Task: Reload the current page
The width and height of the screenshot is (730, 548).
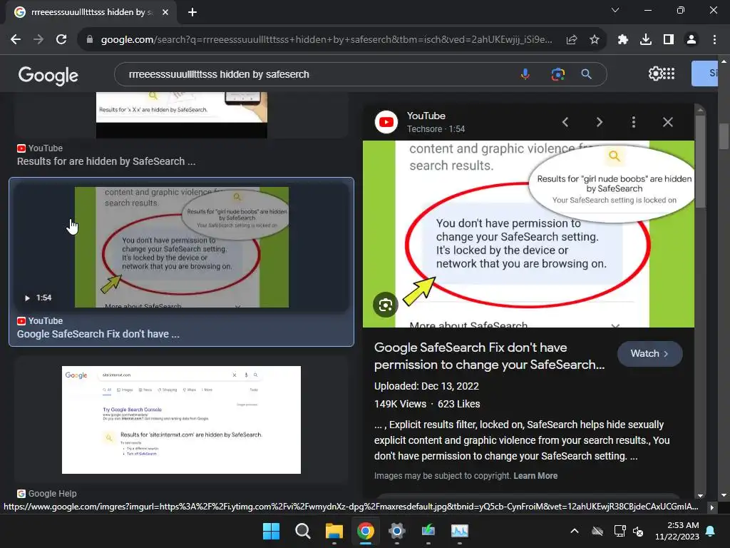Action: 61,40
